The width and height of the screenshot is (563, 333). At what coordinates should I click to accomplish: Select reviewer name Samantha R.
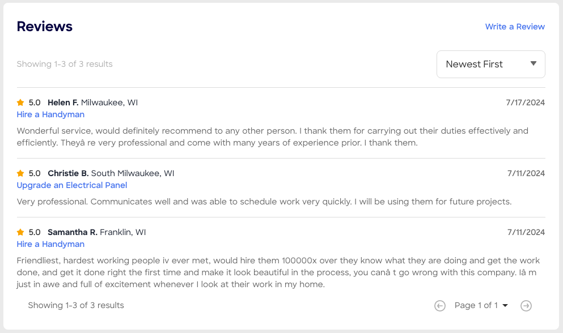[x=73, y=232]
